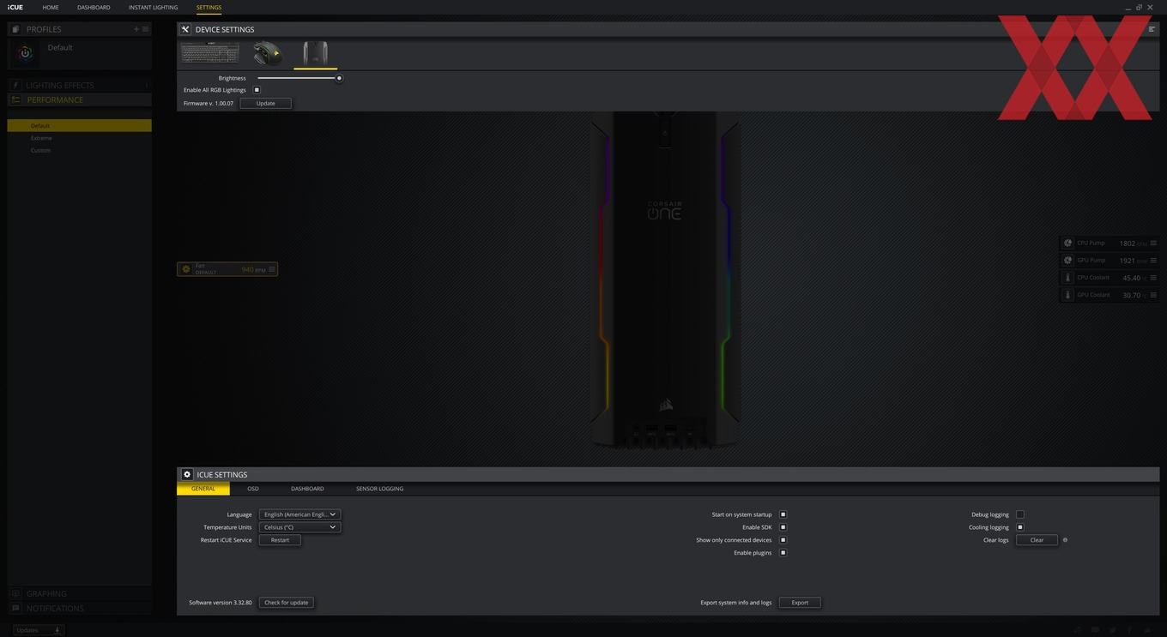Toggle the Enable plugins checkbox
The height and width of the screenshot is (637, 1167).
pos(783,553)
